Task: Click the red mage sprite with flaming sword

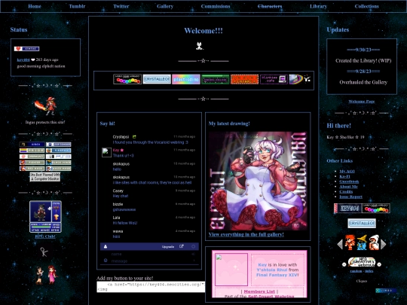Action: point(45,106)
